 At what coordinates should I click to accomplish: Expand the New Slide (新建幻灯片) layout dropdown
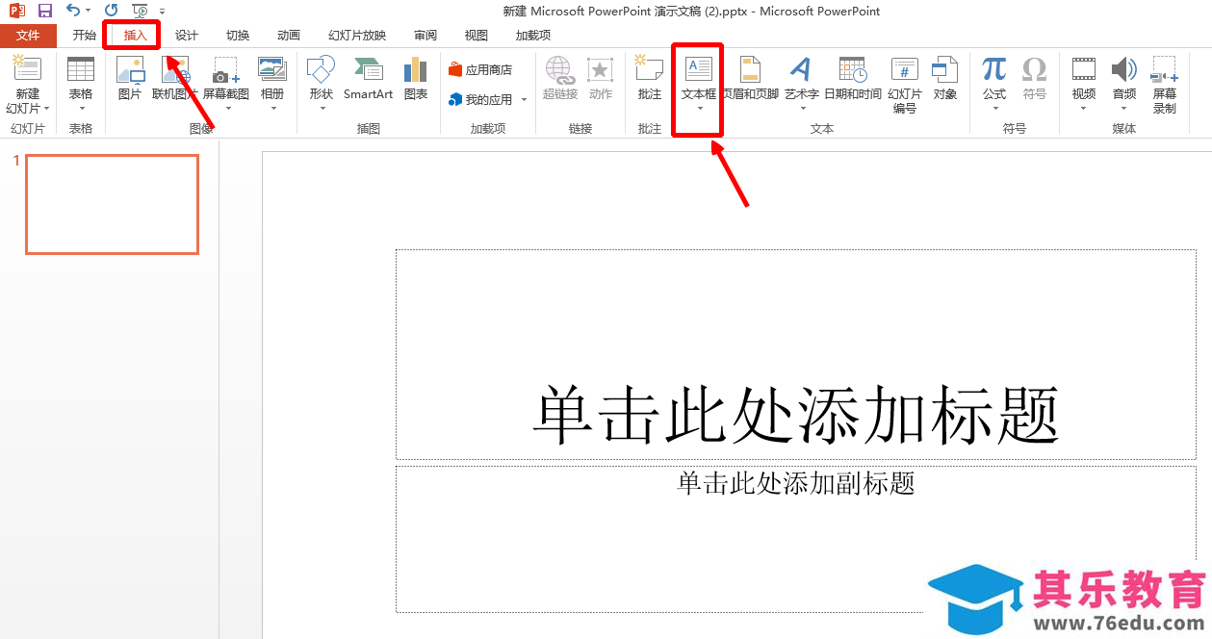[x=45, y=109]
